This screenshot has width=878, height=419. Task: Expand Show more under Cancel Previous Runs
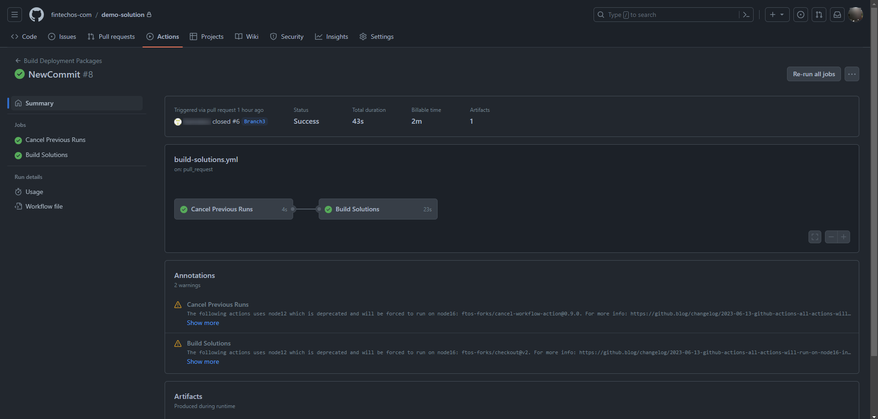pos(203,323)
